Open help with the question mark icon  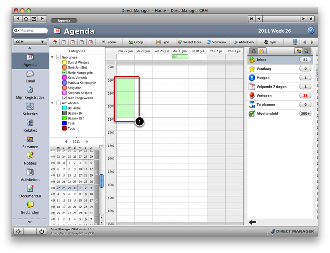(x=311, y=31)
